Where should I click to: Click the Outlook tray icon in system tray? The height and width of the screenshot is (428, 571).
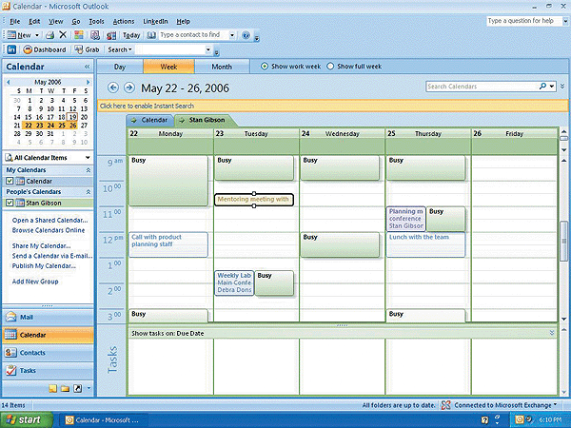pos(519,419)
